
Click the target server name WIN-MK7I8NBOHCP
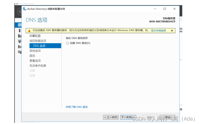[162, 22]
